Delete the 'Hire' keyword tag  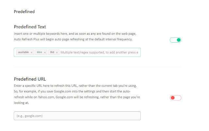pyautogui.click(x=45, y=52)
